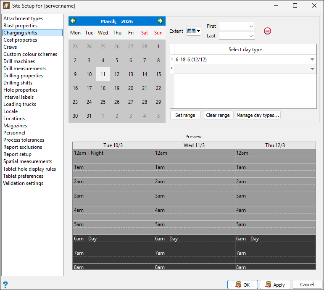Viewport: 324px width, 290px height.
Task: Click the March 2026 month header
Action: pos(117,21)
